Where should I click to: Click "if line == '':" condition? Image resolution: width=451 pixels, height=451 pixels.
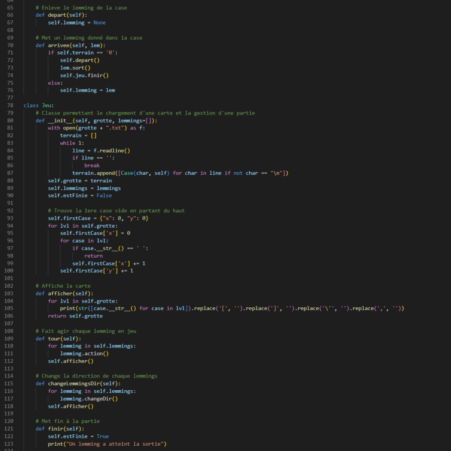click(x=93, y=158)
